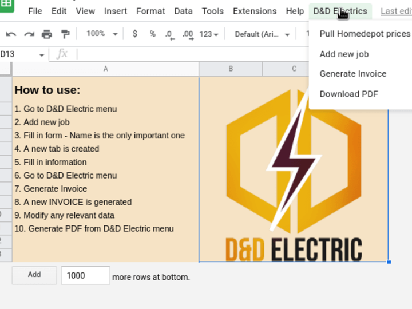Open the Edit menu

(59, 11)
